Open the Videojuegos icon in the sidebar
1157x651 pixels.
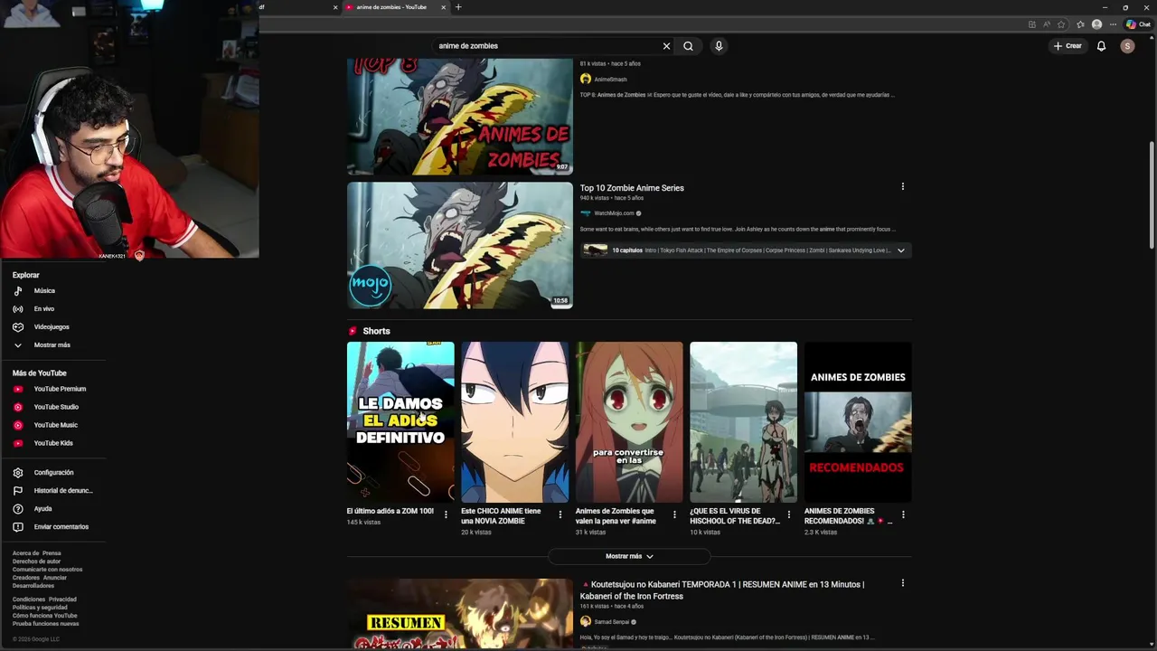18,327
